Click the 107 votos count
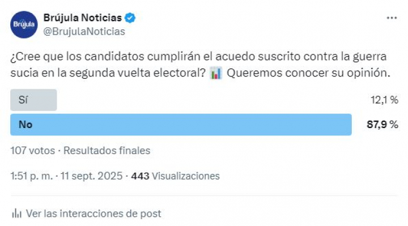 (x=33, y=151)
